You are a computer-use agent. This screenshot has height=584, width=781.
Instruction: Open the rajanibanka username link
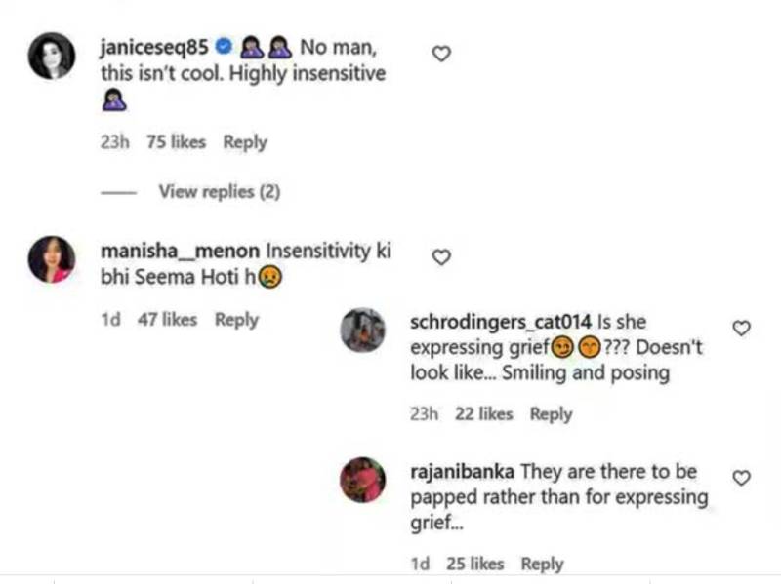462,471
